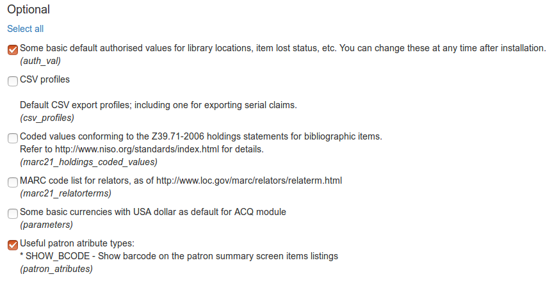Click the '(csv_profiles)' italic text

click(x=47, y=117)
